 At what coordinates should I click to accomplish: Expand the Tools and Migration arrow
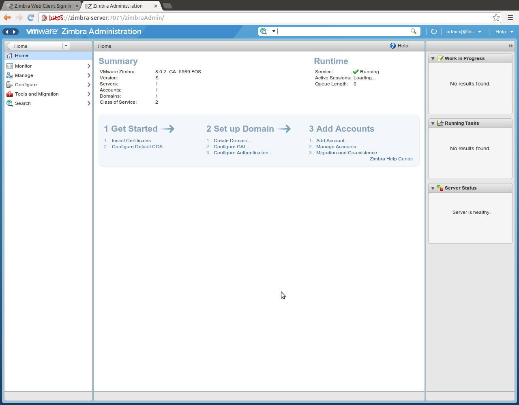pyautogui.click(x=89, y=94)
